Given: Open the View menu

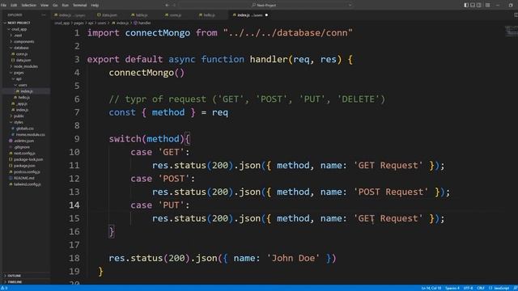Looking at the screenshot, I should [x=45, y=6].
